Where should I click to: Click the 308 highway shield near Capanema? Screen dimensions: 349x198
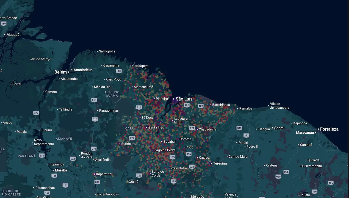coord(119,71)
